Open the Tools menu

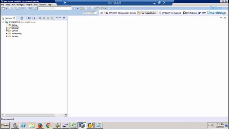click(x=8, y=5)
